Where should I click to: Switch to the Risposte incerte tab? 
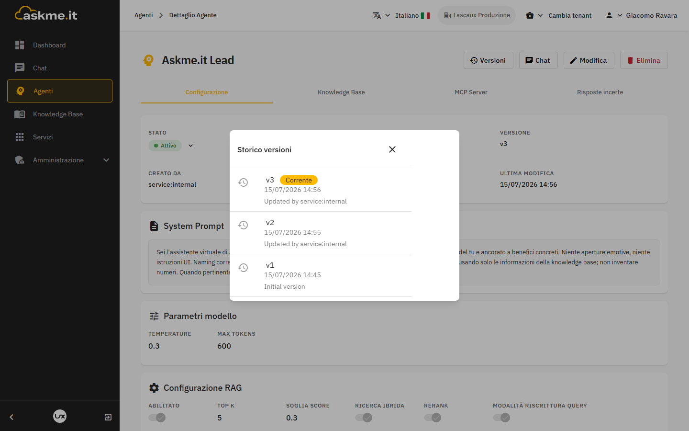pyautogui.click(x=600, y=92)
